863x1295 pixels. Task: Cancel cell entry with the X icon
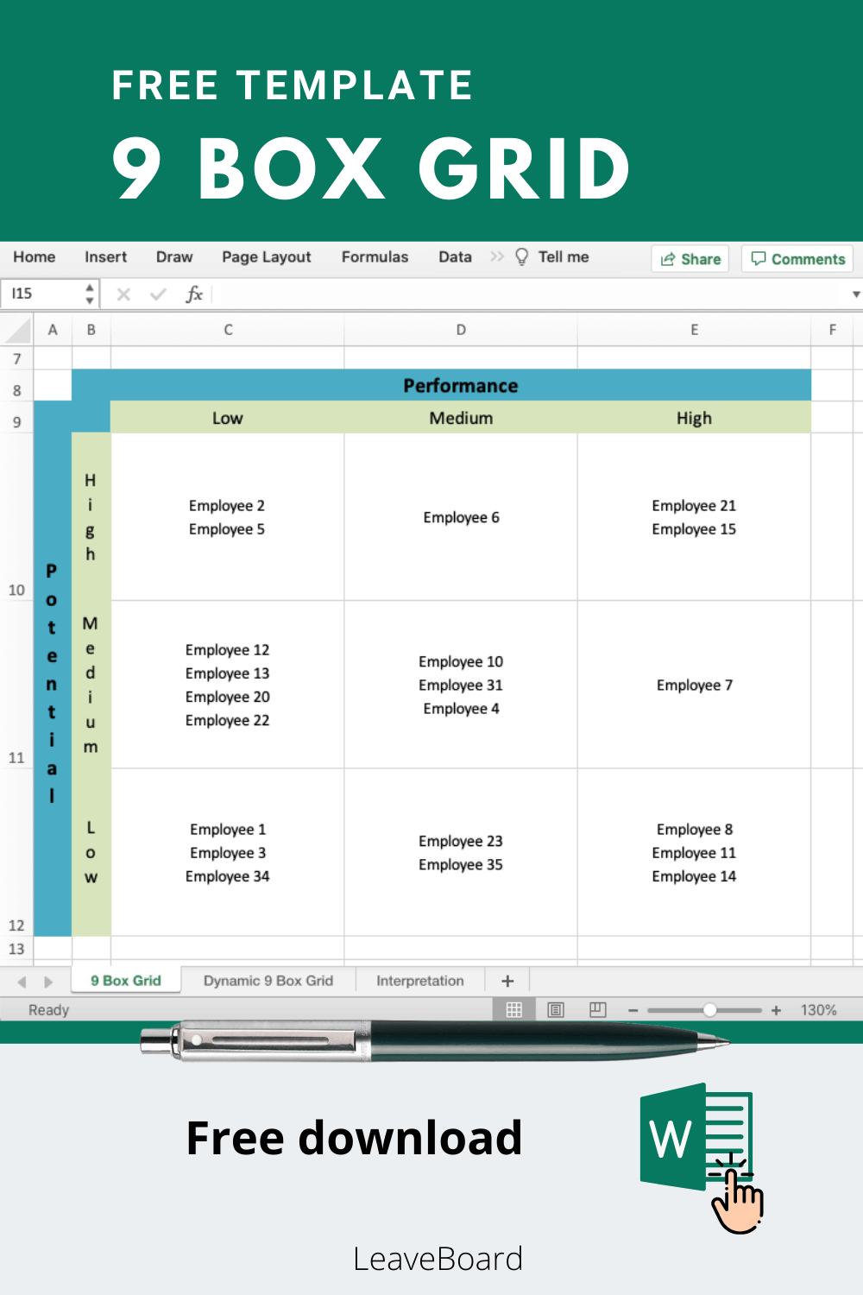pos(123,294)
